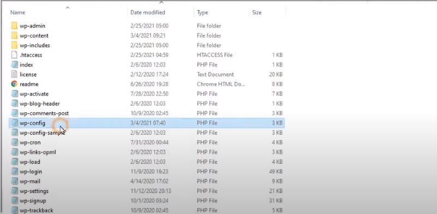Click the wp-load file icon
The width and height of the screenshot is (437, 214).
[x=14, y=162]
